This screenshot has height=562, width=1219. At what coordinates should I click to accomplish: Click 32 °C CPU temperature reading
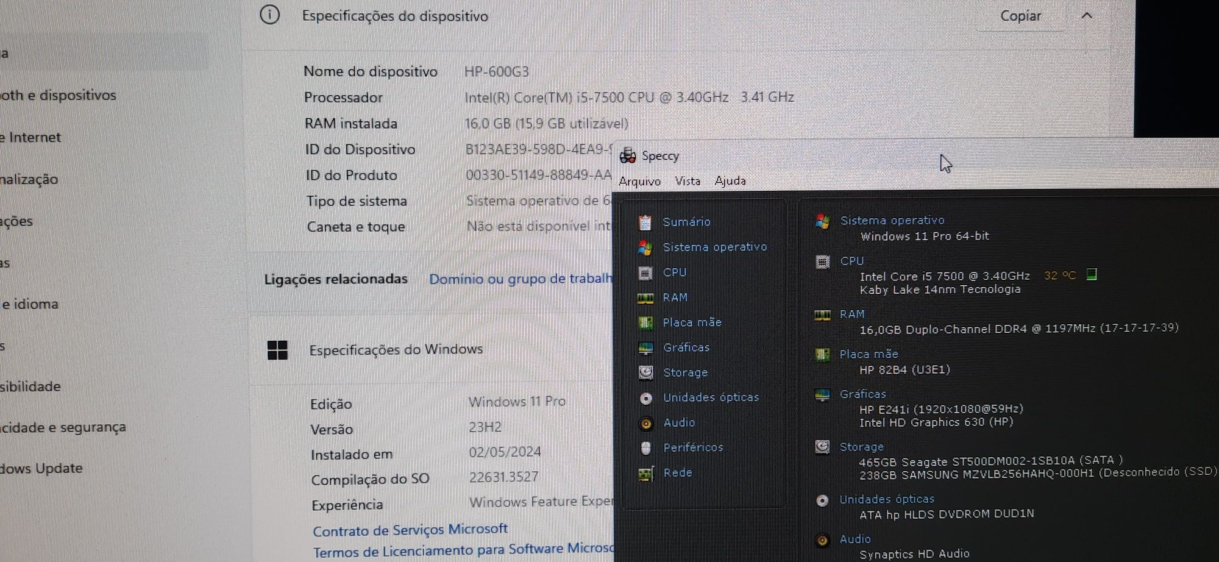tap(1060, 276)
